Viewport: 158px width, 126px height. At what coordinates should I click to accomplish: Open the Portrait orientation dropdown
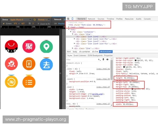tap(44, 20)
